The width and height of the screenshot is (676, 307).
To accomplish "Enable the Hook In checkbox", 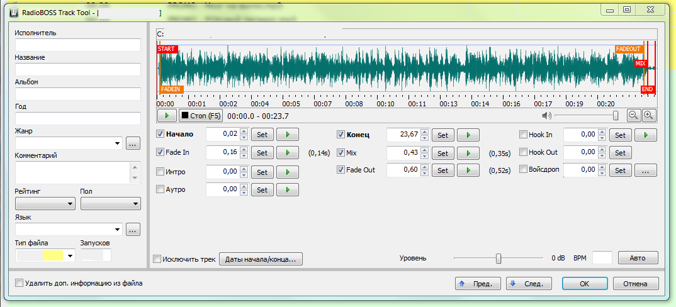I will [x=524, y=135].
